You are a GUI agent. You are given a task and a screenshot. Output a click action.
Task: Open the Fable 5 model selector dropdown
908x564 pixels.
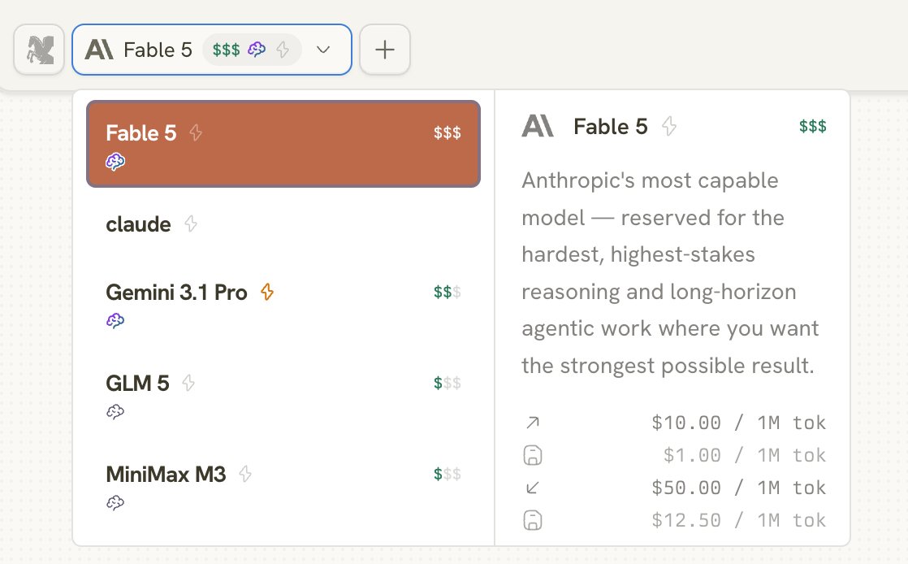211,50
